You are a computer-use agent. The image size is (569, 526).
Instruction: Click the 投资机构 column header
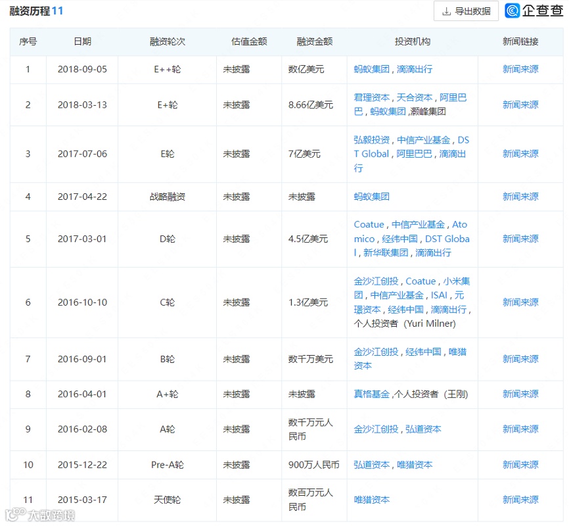(x=413, y=41)
